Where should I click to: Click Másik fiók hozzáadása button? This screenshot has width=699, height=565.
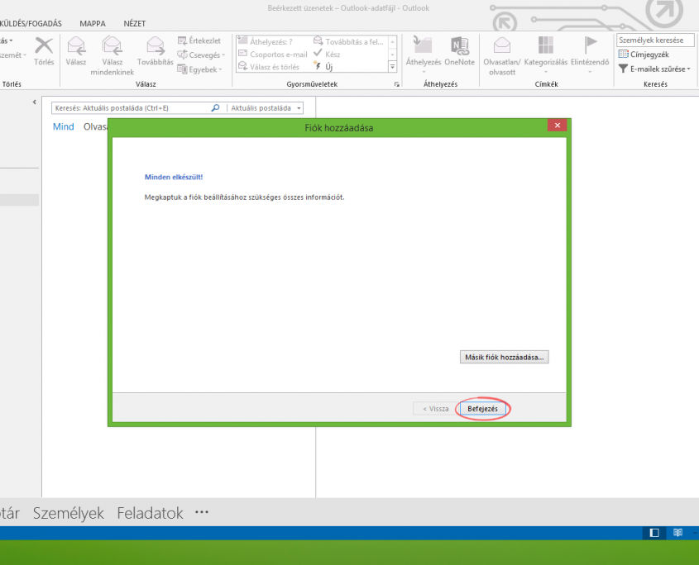pyautogui.click(x=504, y=358)
